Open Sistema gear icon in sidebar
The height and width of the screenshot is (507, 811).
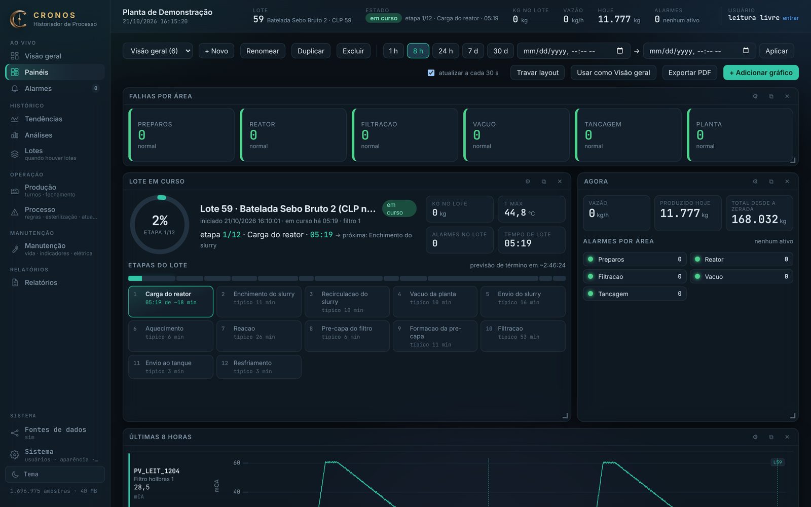point(15,455)
